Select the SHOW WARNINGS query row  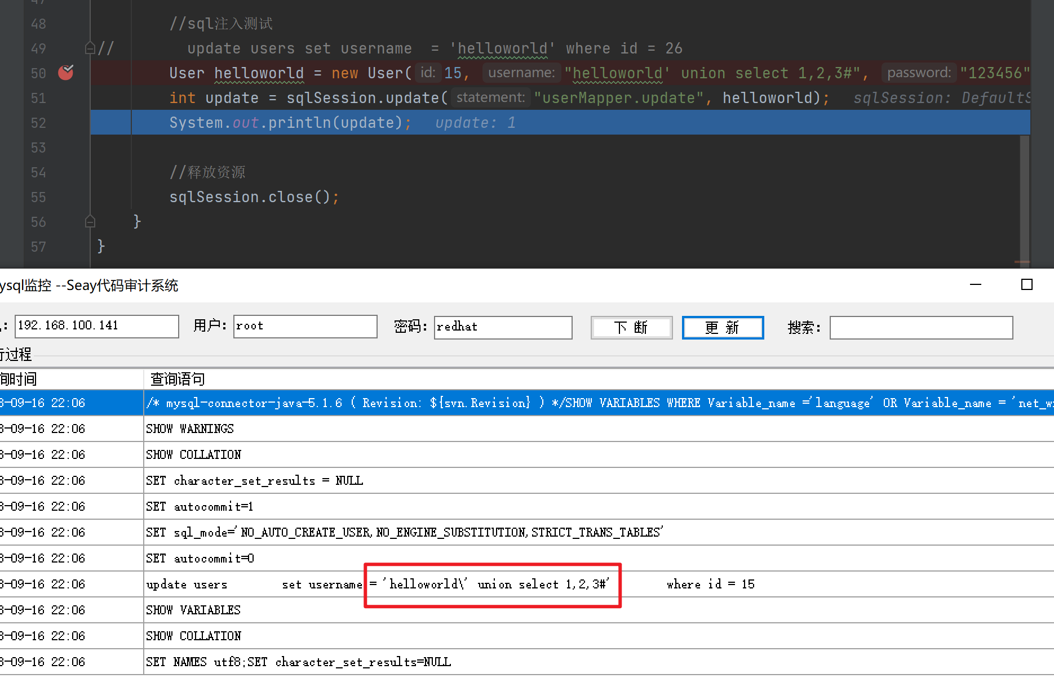(527, 429)
